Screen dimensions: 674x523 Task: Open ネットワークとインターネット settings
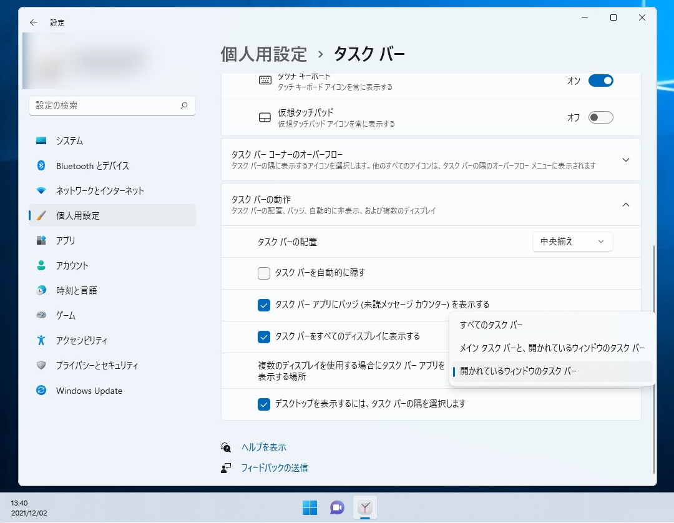pos(94,190)
